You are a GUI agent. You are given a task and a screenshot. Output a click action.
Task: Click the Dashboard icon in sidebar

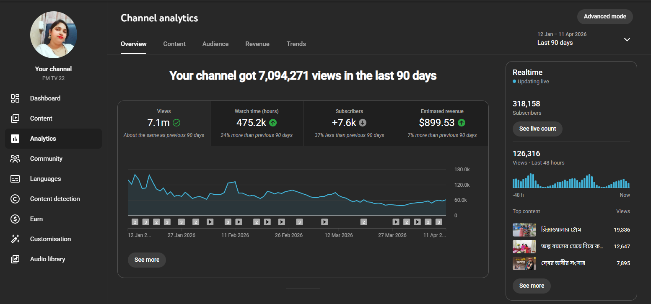point(15,98)
